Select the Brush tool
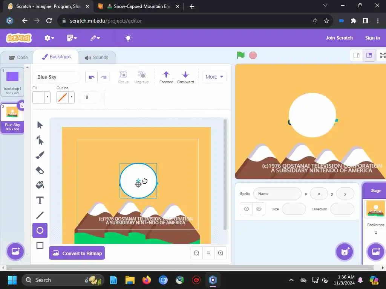This screenshot has width=386, height=289. tap(40, 155)
